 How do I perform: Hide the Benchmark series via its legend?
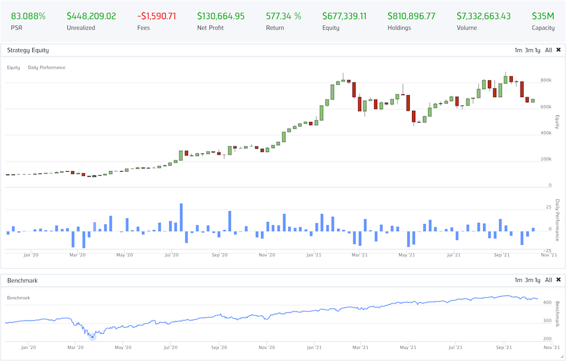(18, 298)
